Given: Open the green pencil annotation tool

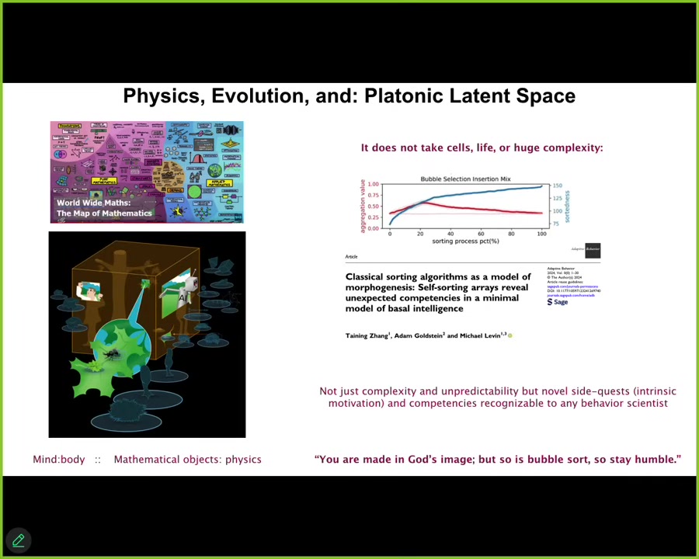Looking at the screenshot, I should point(18,540).
